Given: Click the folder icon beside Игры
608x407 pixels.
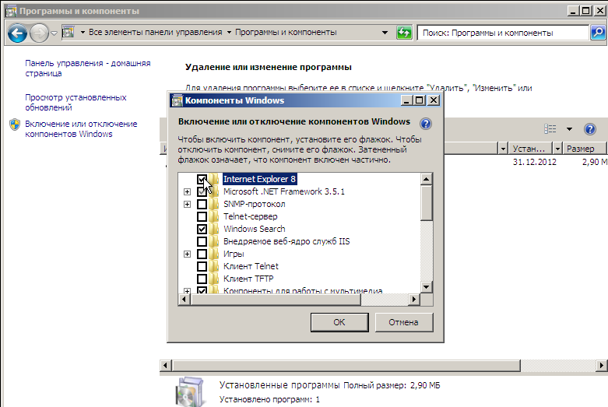Looking at the screenshot, I should coord(213,254).
